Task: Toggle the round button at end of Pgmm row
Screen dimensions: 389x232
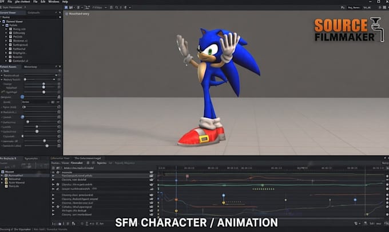Action: (x=59, y=107)
